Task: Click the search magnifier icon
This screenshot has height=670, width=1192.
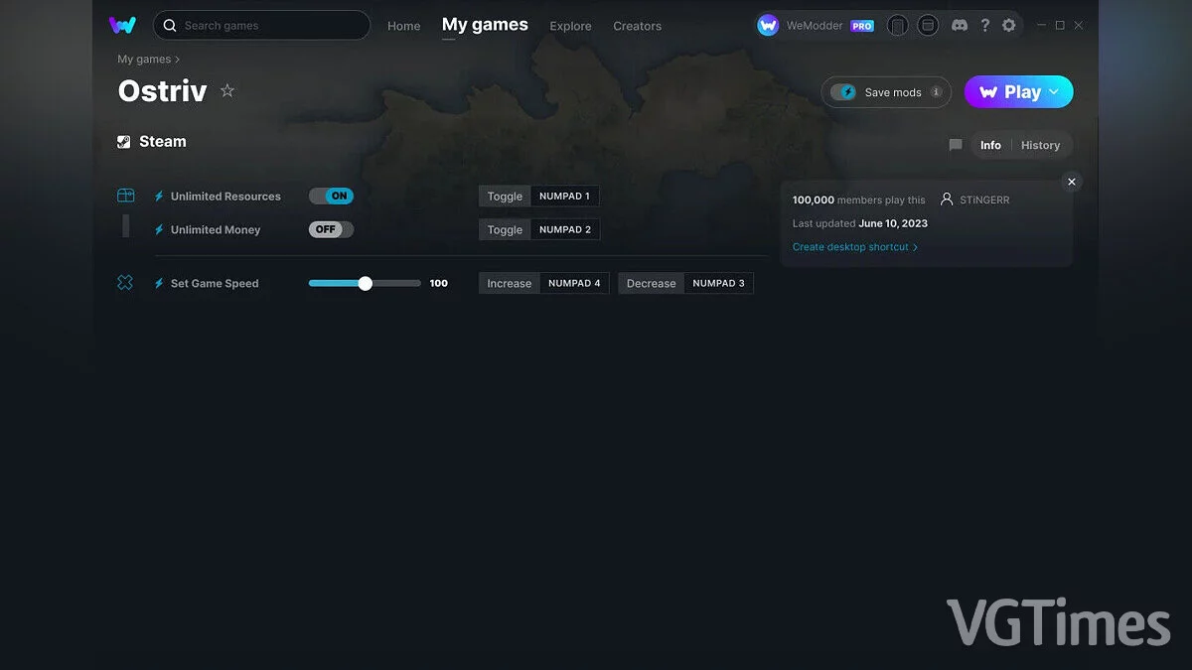Action: pos(170,26)
